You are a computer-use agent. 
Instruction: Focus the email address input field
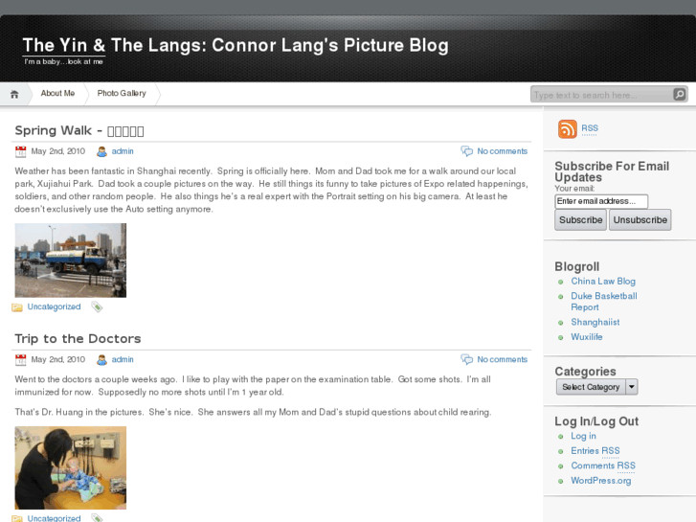tap(601, 201)
